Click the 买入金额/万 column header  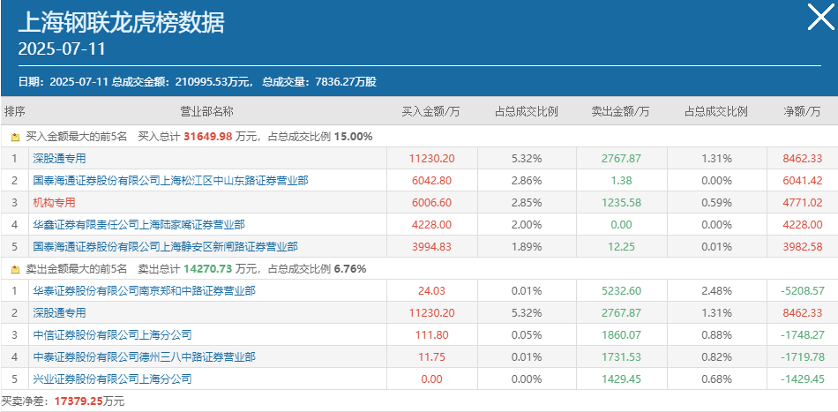pos(430,112)
